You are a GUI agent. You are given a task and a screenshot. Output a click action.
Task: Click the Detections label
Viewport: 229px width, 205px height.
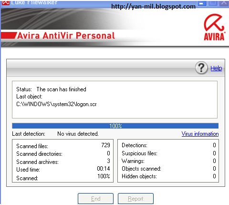(135, 145)
